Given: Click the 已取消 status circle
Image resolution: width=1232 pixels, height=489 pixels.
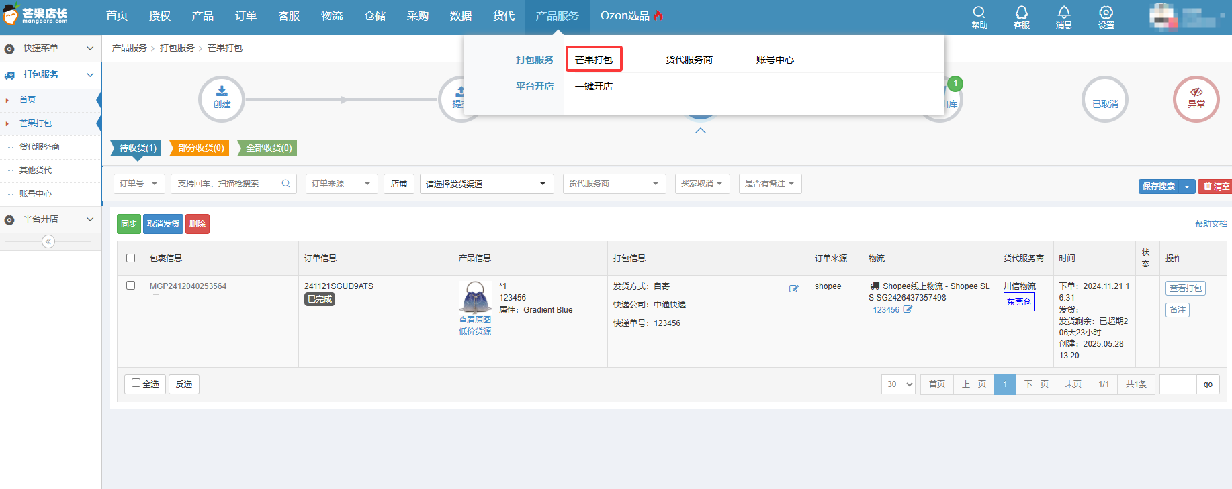Looking at the screenshot, I should click(1105, 99).
